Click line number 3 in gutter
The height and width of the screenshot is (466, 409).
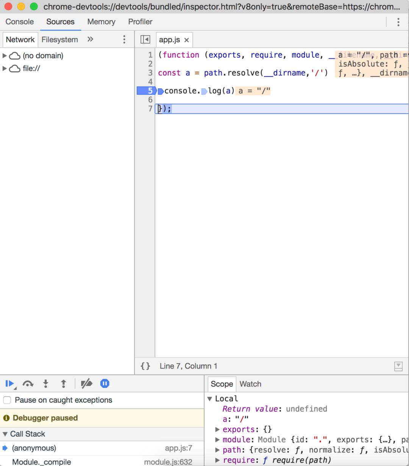pyautogui.click(x=150, y=73)
